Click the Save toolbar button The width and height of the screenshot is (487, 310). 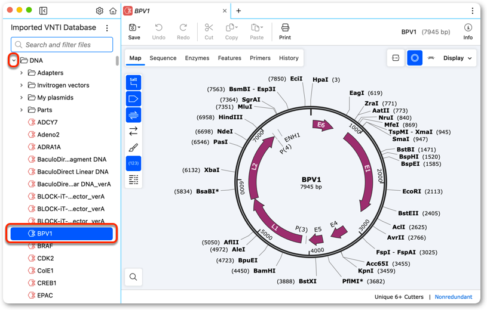coord(134,32)
